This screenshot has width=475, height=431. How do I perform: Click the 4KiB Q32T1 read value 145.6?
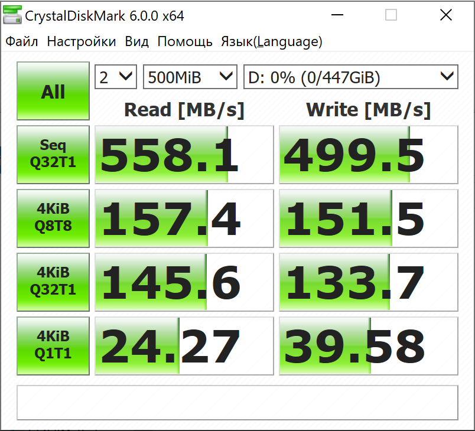(x=184, y=282)
